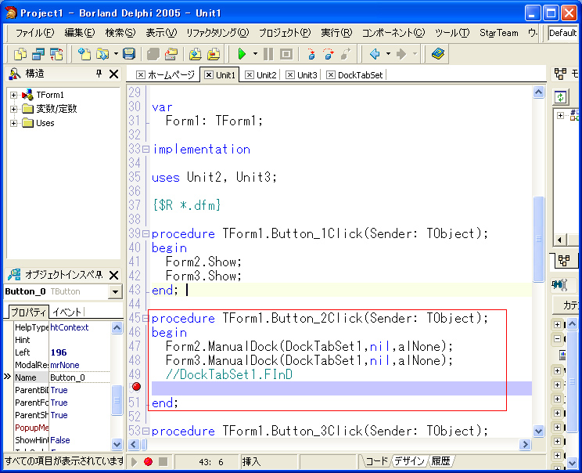Save the file with the floppy icon

click(129, 54)
